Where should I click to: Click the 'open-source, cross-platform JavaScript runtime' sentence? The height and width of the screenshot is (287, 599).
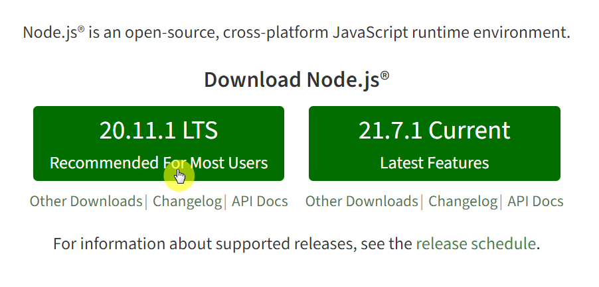point(296,32)
